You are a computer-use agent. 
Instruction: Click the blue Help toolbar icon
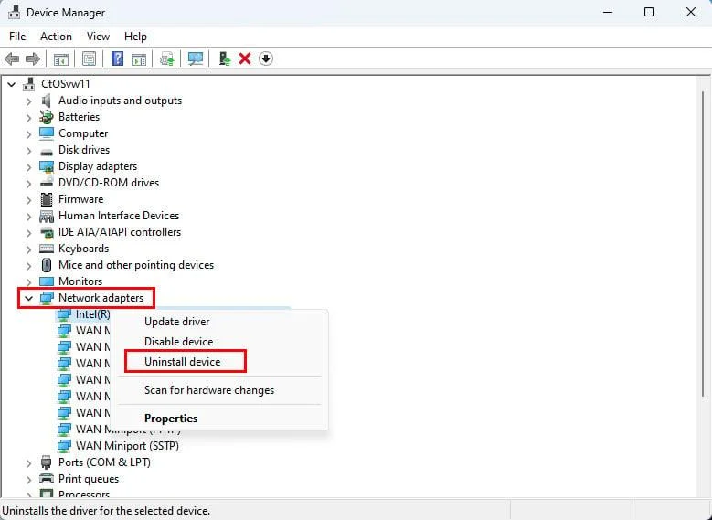pos(117,58)
